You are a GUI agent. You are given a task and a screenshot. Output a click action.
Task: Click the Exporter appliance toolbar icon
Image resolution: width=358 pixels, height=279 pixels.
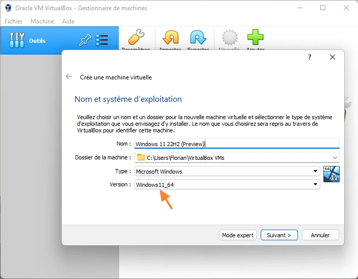tap(198, 37)
